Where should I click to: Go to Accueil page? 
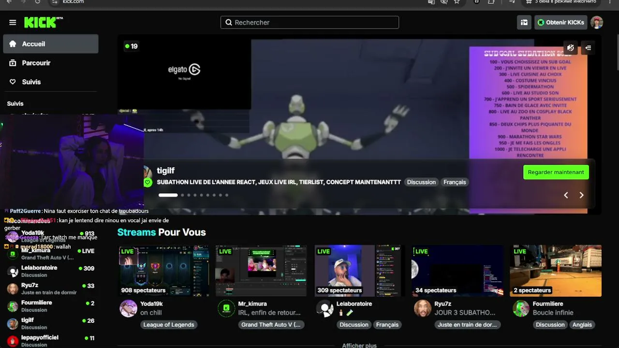click(51, 44)
